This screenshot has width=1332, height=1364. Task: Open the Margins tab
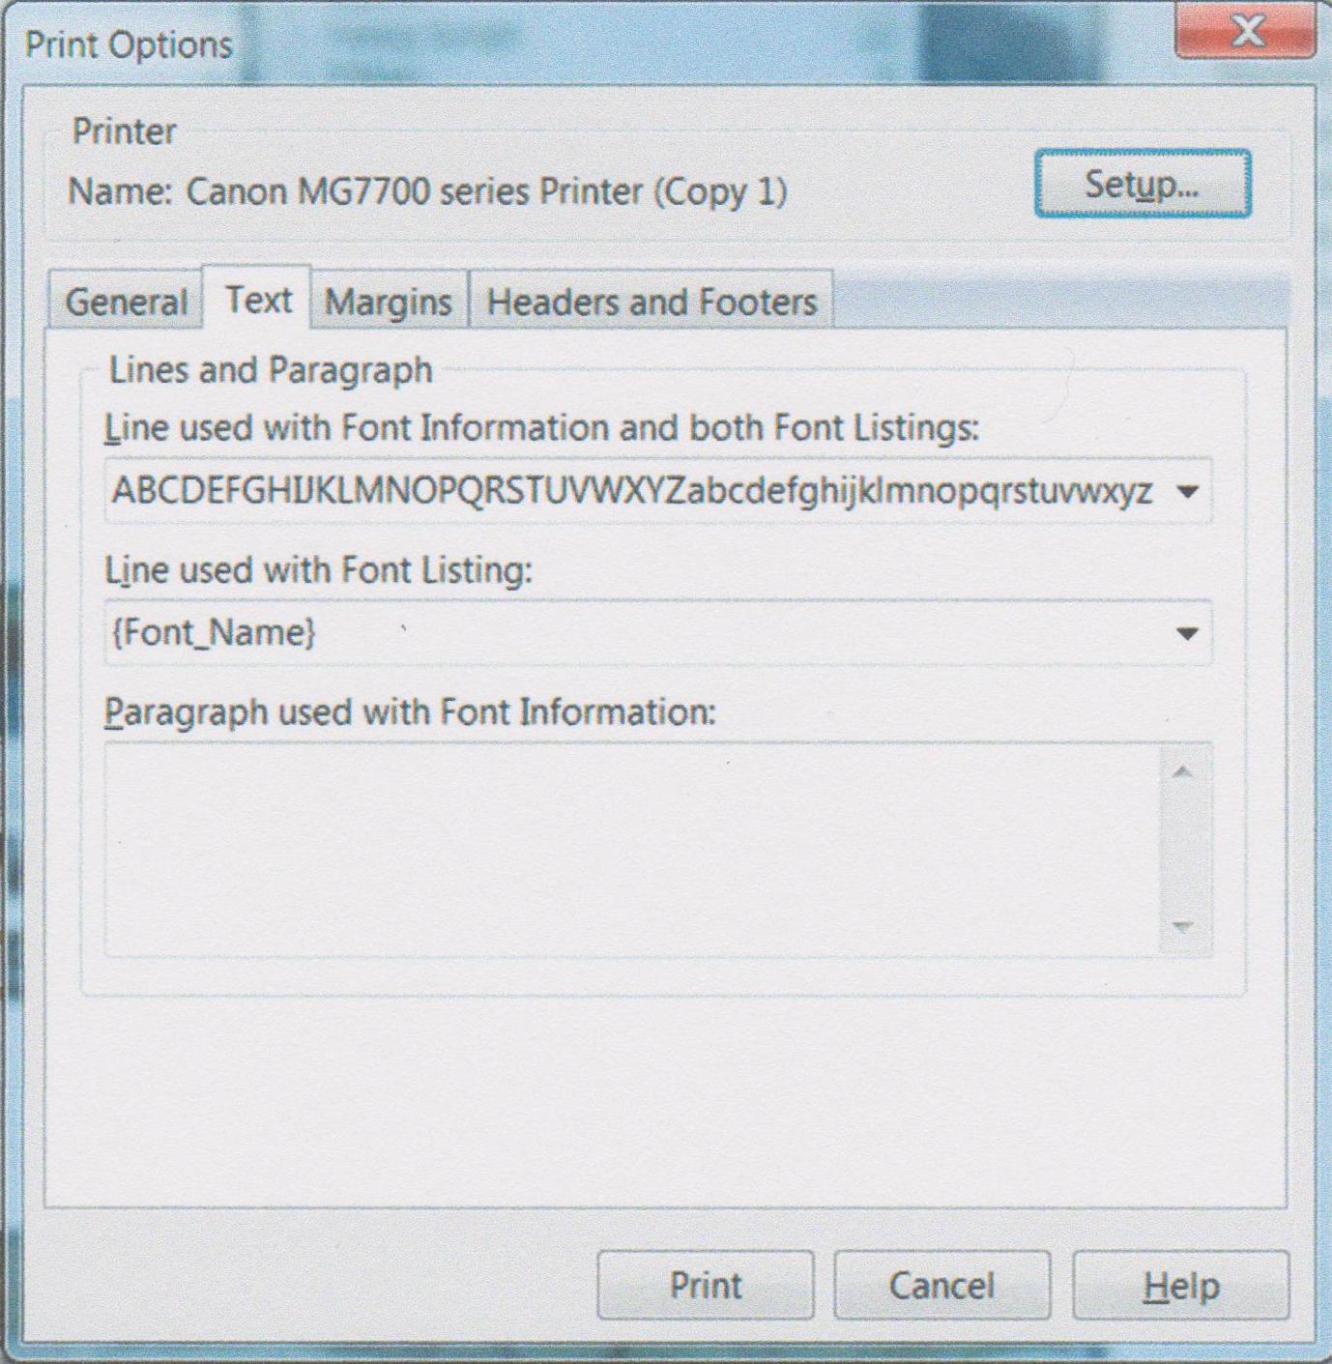[x=389, y=301]
